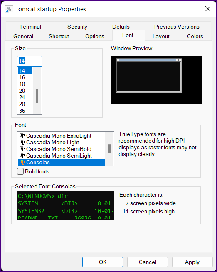Screen dimensions: 217x272
Task: Click the Apply button
Action: click(x=192, y=262)
